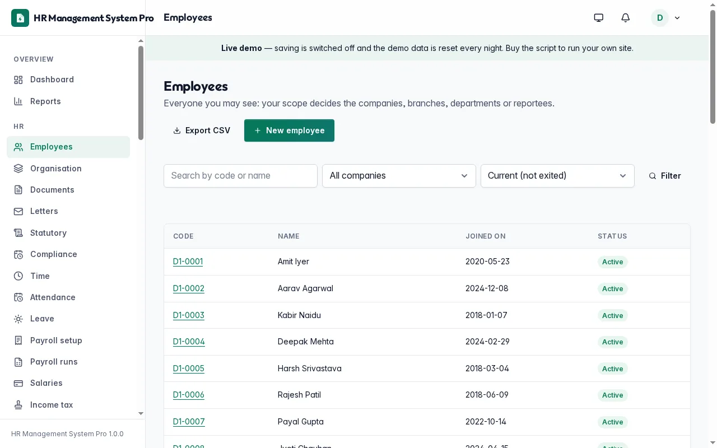Navigate to Payroll runs in sidebar
Viewport: 717px width, 448px height.
68,362
